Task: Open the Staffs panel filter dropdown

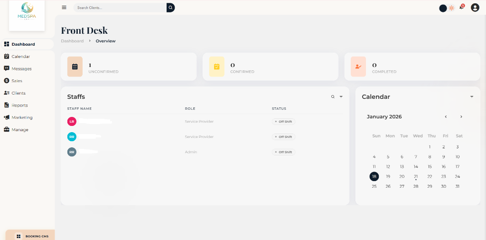Action: pos(341,97)
